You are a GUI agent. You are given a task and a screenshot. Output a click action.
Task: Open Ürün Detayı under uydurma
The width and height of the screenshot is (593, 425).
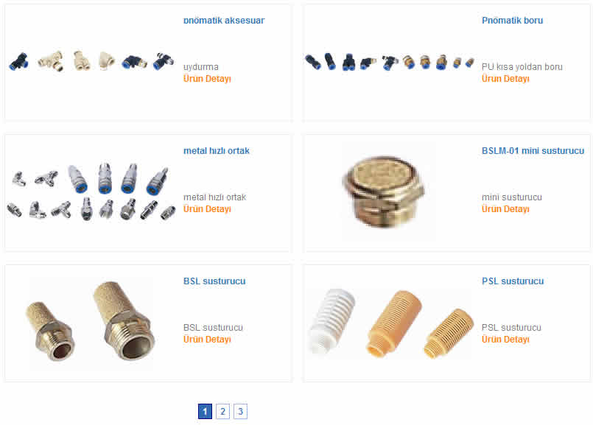(x=207, y=79)
